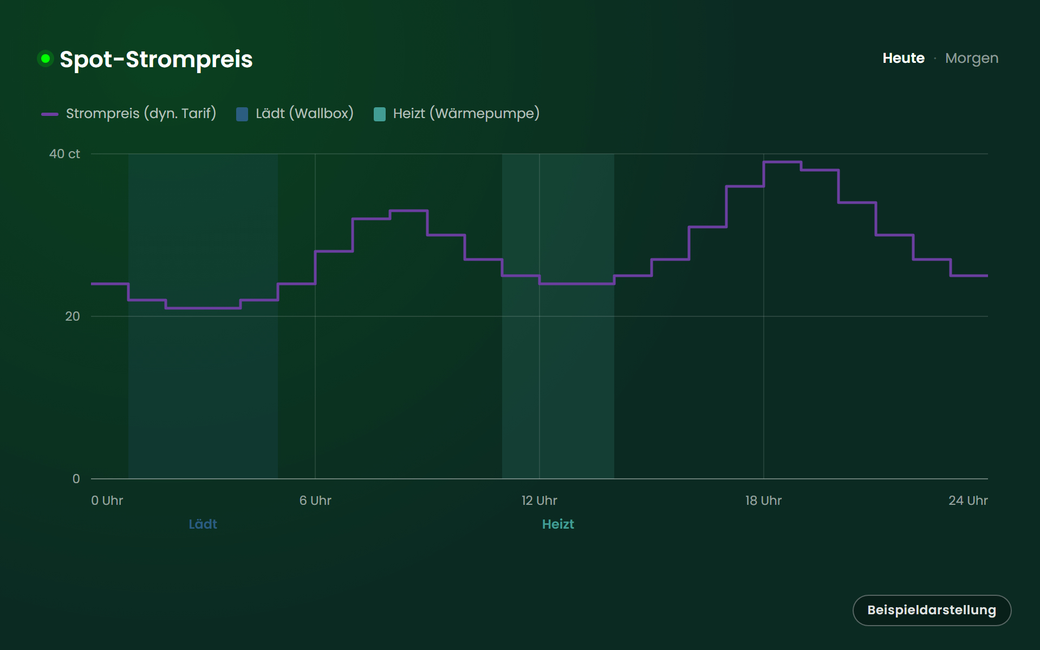This screenshot has height=650, width=1040.
Task: Click the 12 Uhr axis label
Action: click(539, 500)
